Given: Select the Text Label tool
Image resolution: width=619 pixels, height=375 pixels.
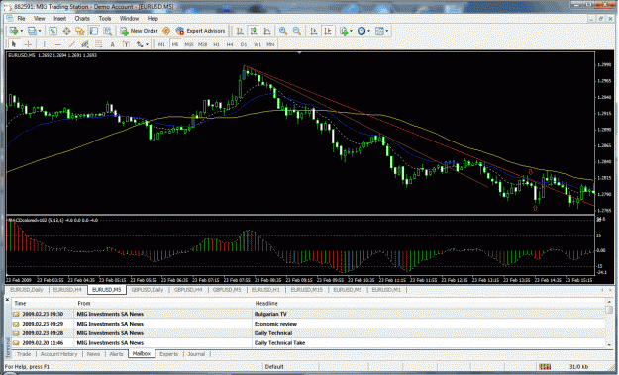Looking at the screenshot, I should point(126,44).
